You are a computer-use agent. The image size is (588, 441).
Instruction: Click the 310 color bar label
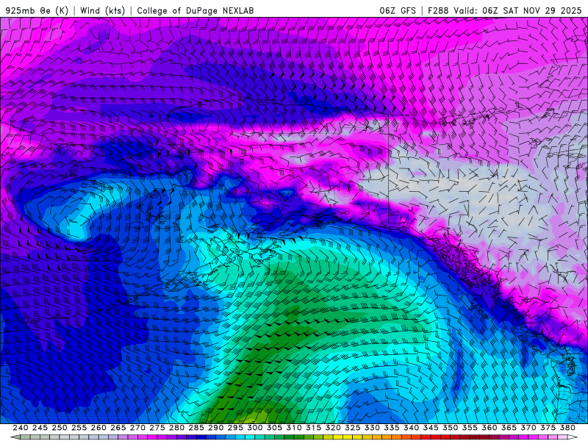293,428
